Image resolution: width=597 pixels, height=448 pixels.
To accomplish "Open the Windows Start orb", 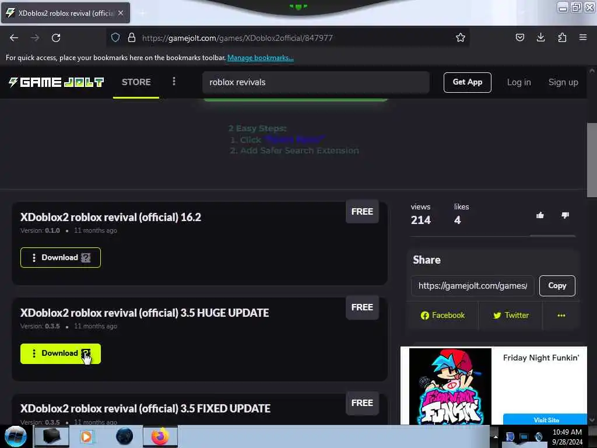I will [x=15, y=436].
